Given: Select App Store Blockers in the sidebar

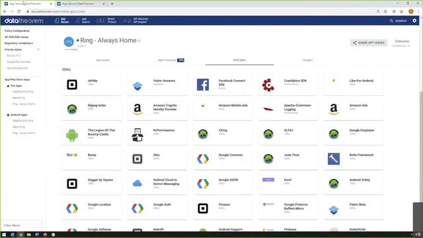Looking at the screenshot, I should click(x=17, y=68).
